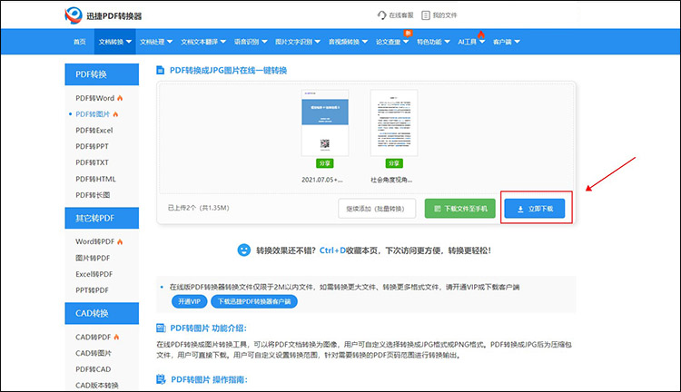Open 在线客服 headset icon
This screenshot has width=681, height=392.
[x=381, y=15]
